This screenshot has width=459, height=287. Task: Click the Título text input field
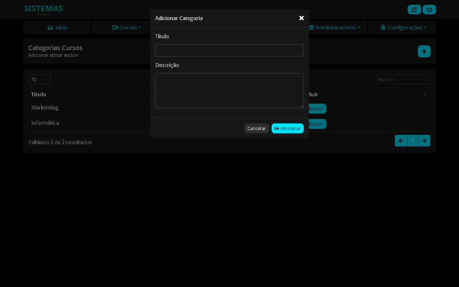(x=229, y=50)
